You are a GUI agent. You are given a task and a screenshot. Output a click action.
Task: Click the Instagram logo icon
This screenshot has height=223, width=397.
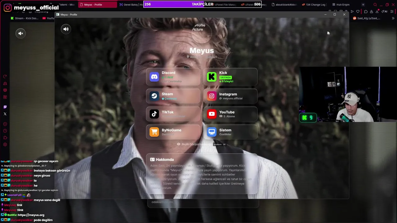(212, 96)
